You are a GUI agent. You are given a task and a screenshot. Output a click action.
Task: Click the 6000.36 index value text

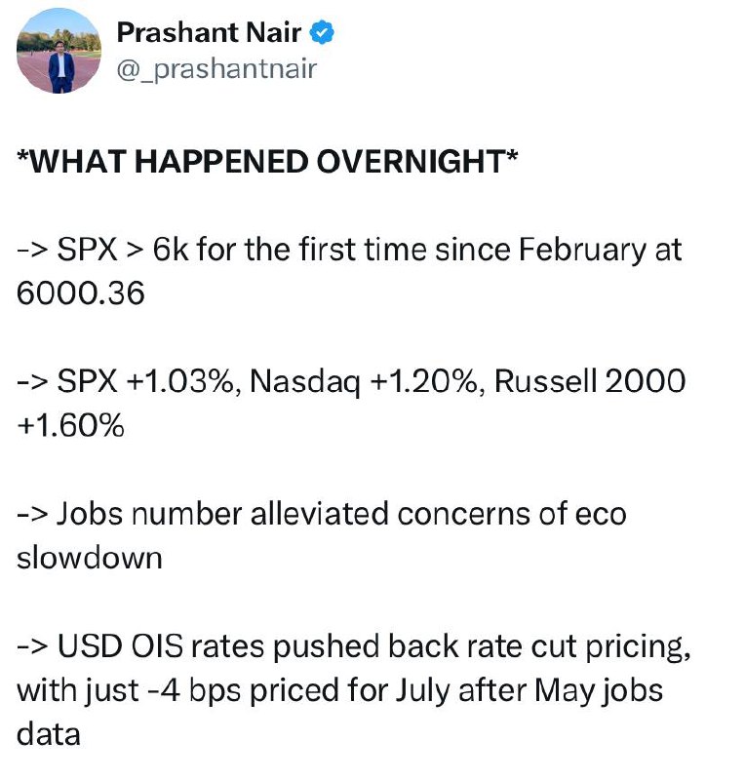tap(81, 293)
